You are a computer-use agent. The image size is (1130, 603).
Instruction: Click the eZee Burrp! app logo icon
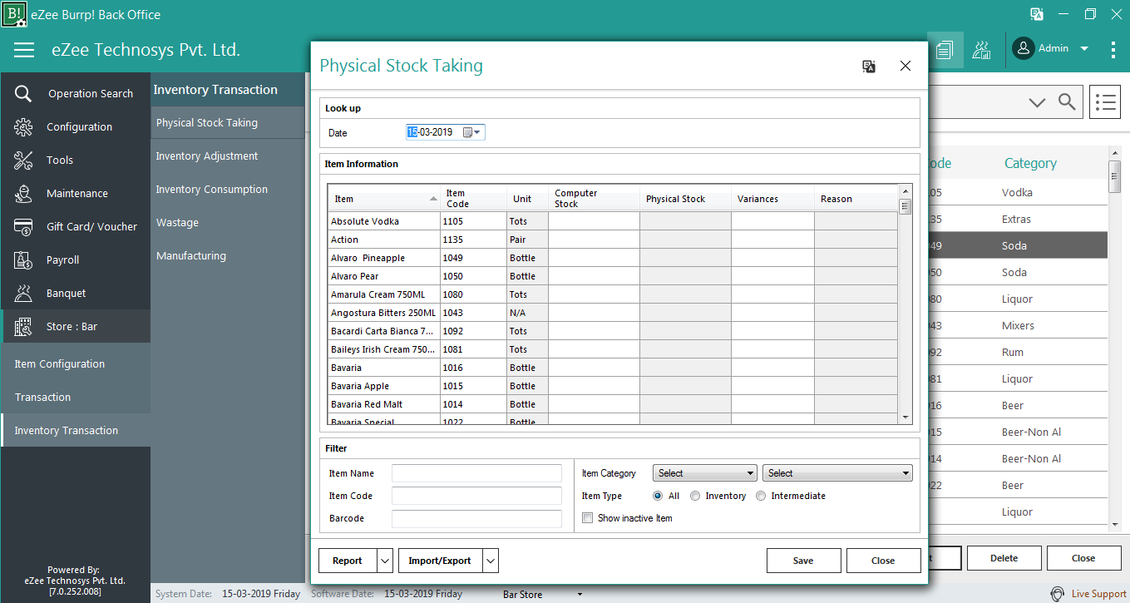15,14
